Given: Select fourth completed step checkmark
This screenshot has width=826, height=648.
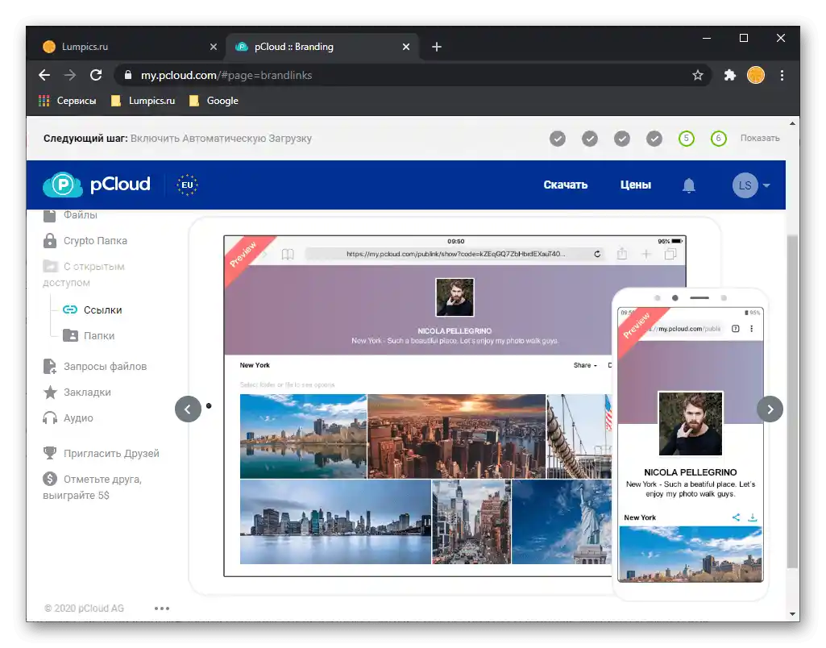Looking at the screenshot, I should 654,139.
